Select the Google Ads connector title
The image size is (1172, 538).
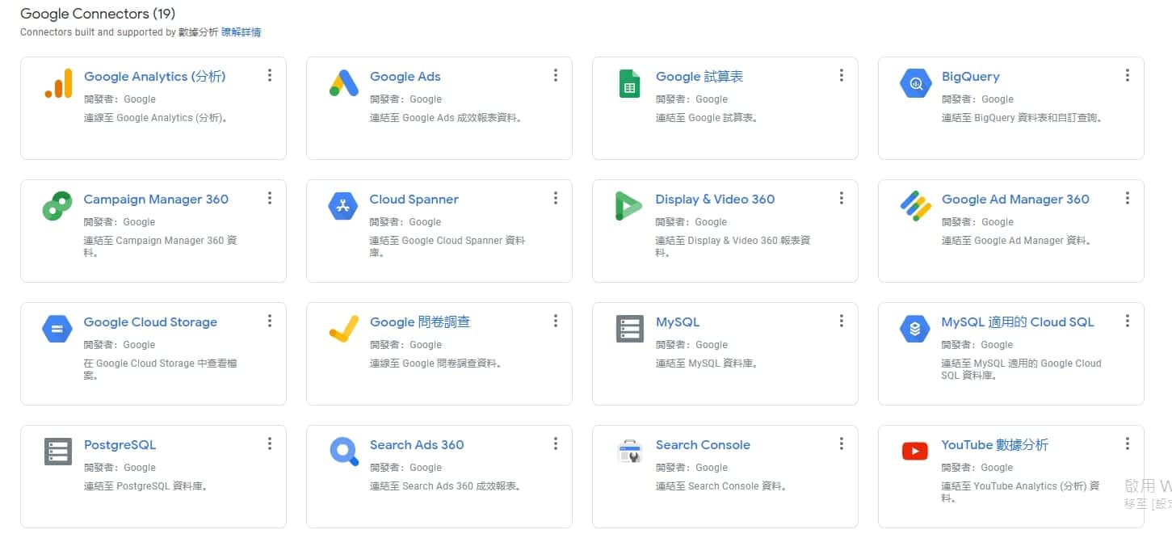[405, 77]
